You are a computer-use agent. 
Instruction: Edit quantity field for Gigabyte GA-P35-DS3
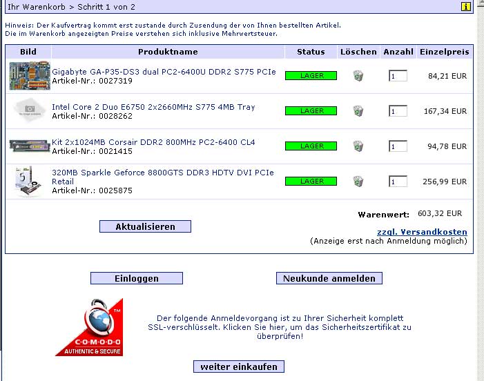point(398,76)
